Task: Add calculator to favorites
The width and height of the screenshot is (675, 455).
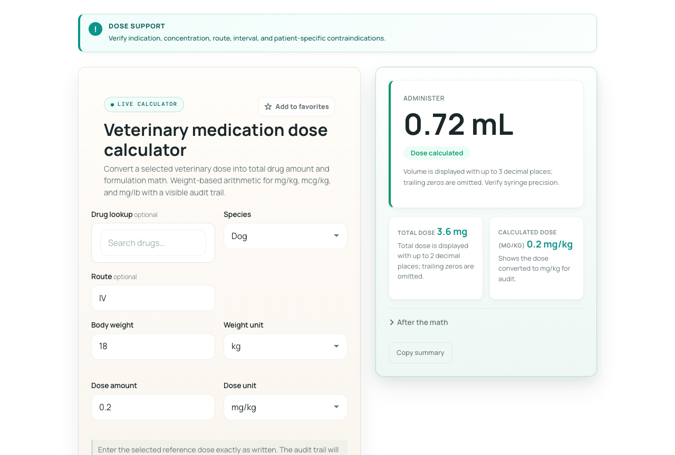Action: (x=296, y=107)
